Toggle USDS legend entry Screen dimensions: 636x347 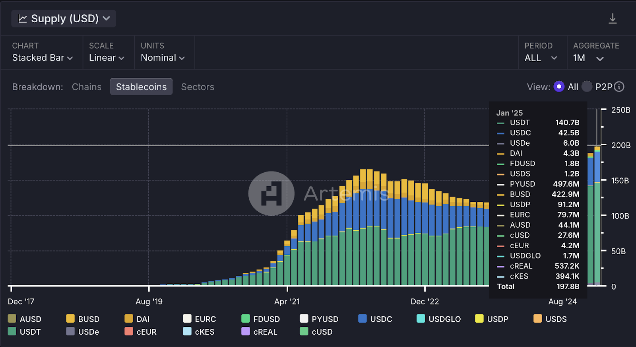pos(550,319)
